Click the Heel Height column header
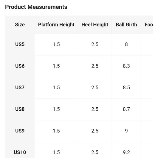This screenshot has width=158, height=158. tap(95, 25)
